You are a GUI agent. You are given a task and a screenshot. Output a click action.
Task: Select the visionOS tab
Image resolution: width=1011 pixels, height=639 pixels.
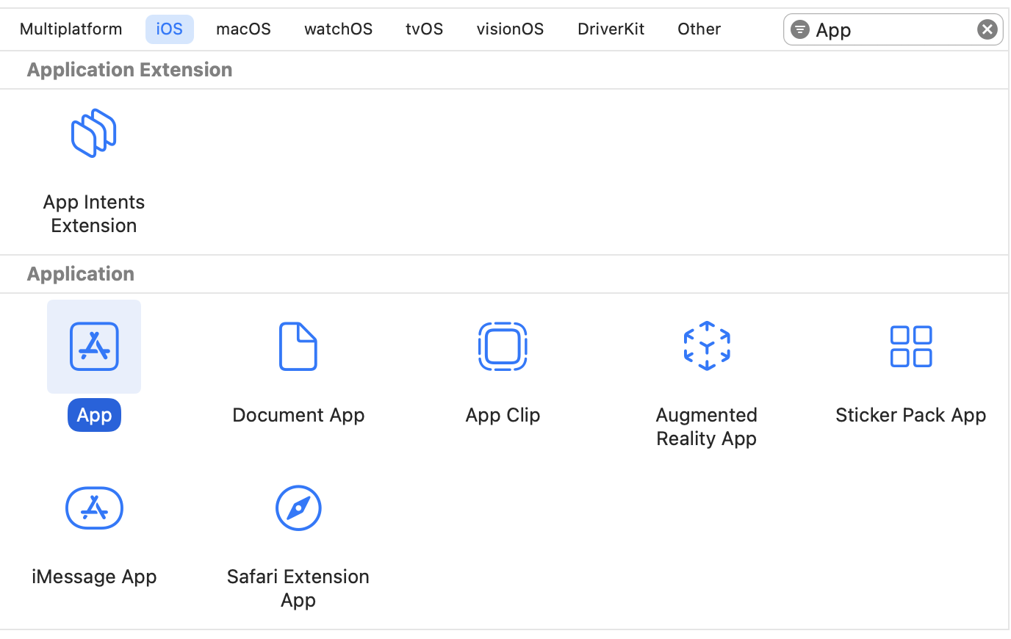(x=511, y=29)
